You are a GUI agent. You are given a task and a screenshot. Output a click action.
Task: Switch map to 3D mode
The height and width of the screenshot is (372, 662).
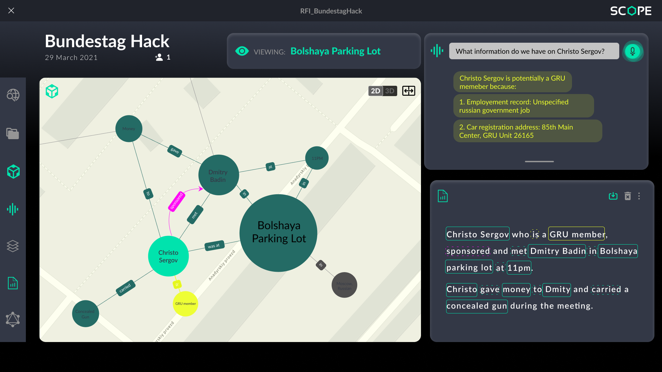pyautogui.click(x=390, y=91)
